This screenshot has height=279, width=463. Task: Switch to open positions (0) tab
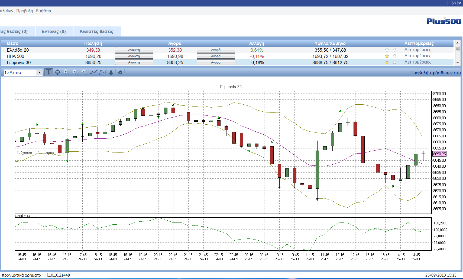[17, 31]
